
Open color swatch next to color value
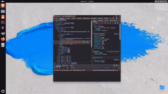(99, 27)
